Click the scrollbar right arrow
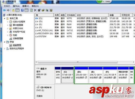The width and height of the screenshot is (135, 99). pyautogui.click(x=133, y=62)
